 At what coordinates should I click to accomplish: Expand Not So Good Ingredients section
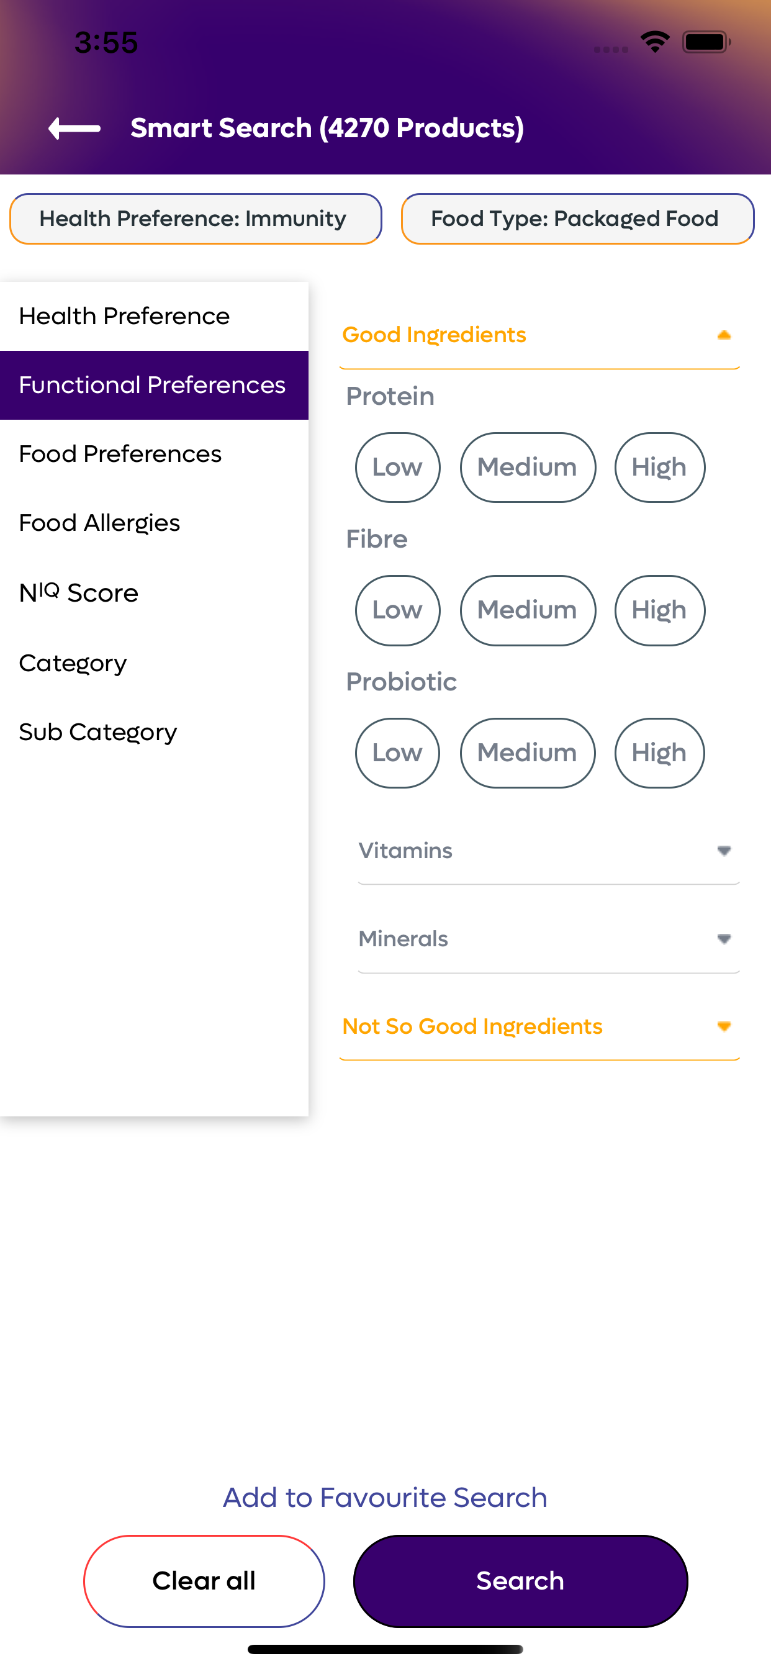click(539, 1027)
